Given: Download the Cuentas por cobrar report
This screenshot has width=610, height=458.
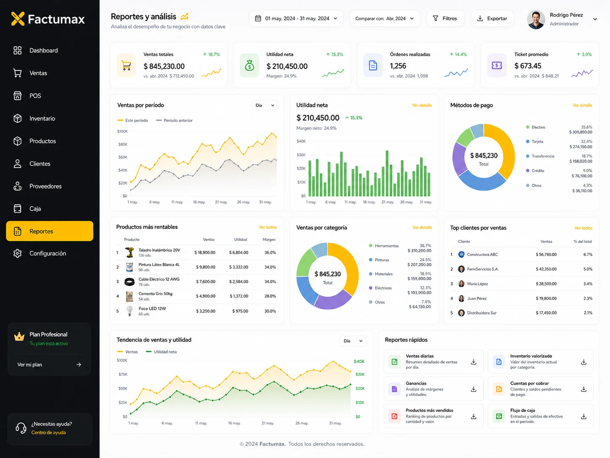Looking at the screenshot, I should pos(583,389).
